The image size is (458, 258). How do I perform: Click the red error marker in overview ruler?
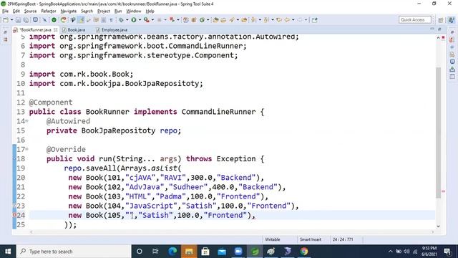tap(444, 191)
